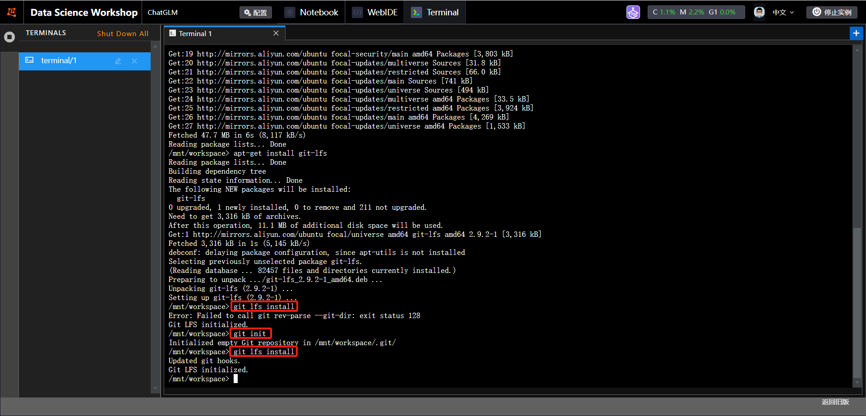The image size is (866, 416).
Task: Click the 'Fetched 47.7 MB in 6s' line
Action: (237, 135)
